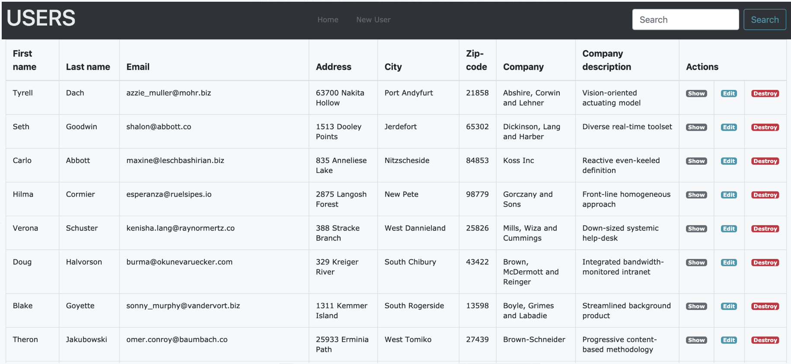
Task: Edit Blake Goyette's user info
Action: pyautogui.click(x=729, y=307)
